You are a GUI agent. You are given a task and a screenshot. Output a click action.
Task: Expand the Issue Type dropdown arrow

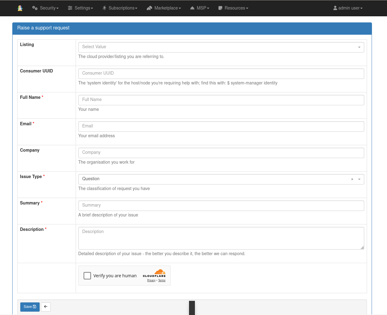point(359,179)
